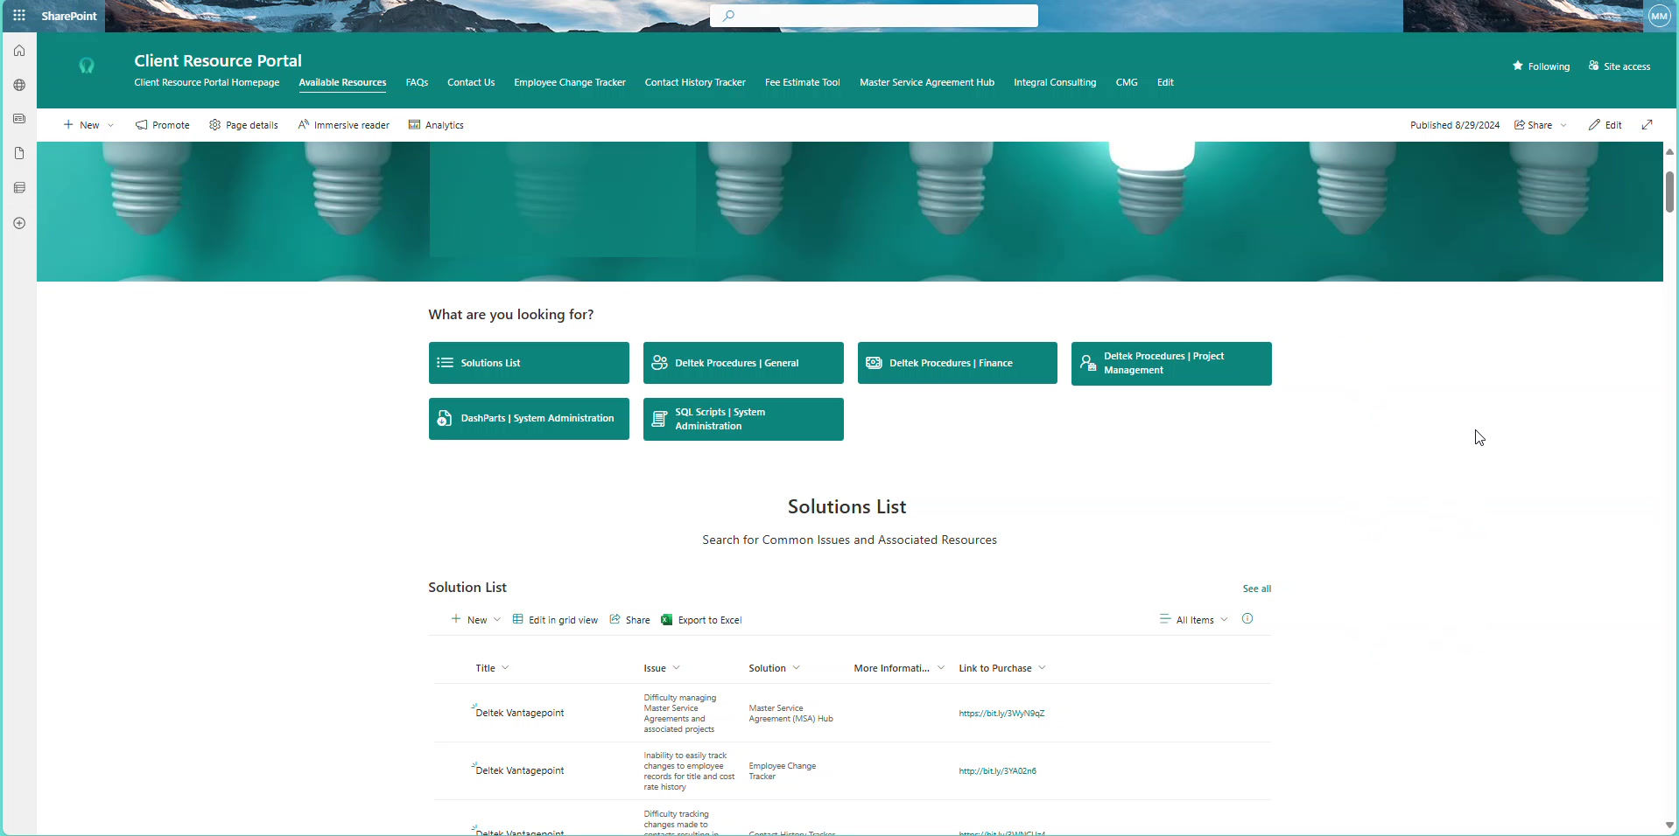This screenshot has width=1679, height=836.
Task: Open DashParts | System Administration tile
Action: (x=529, y=419)
